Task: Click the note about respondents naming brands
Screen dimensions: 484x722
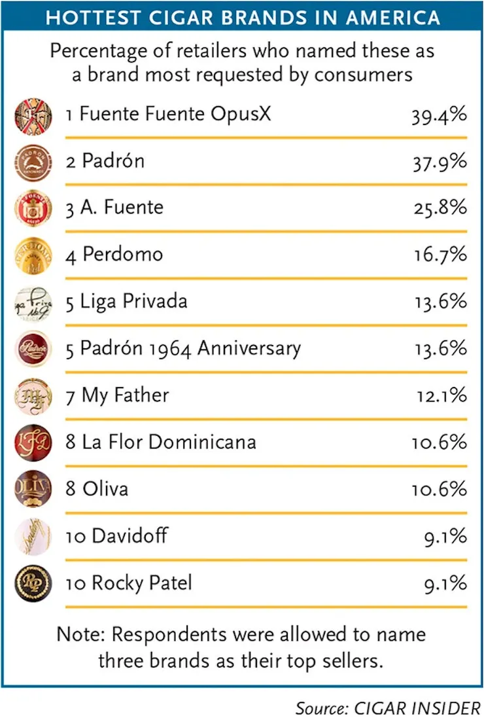Action: (241, 647)
